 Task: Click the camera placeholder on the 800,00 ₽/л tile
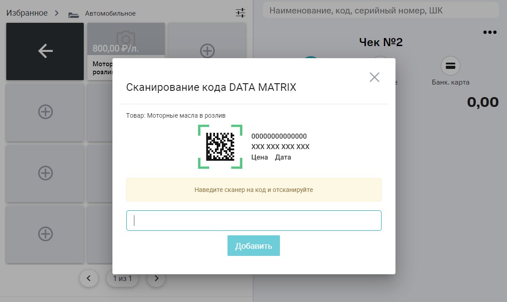coord(126,38)
